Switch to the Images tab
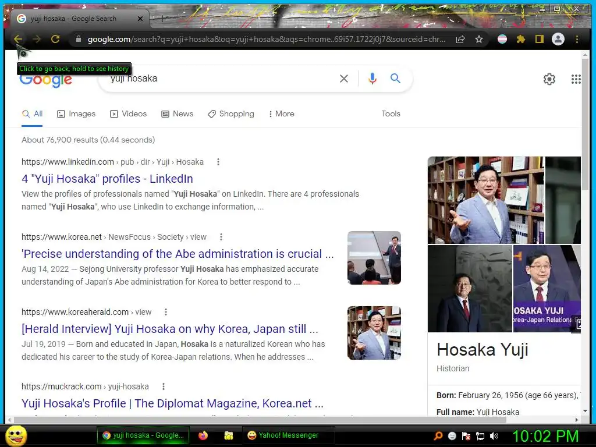 click(76, 113)
